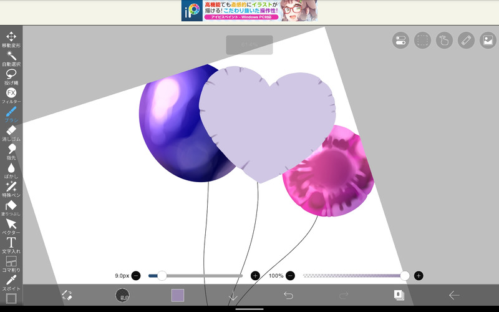Select the Special Pen (特殊ペン) tool

[11, 190]
